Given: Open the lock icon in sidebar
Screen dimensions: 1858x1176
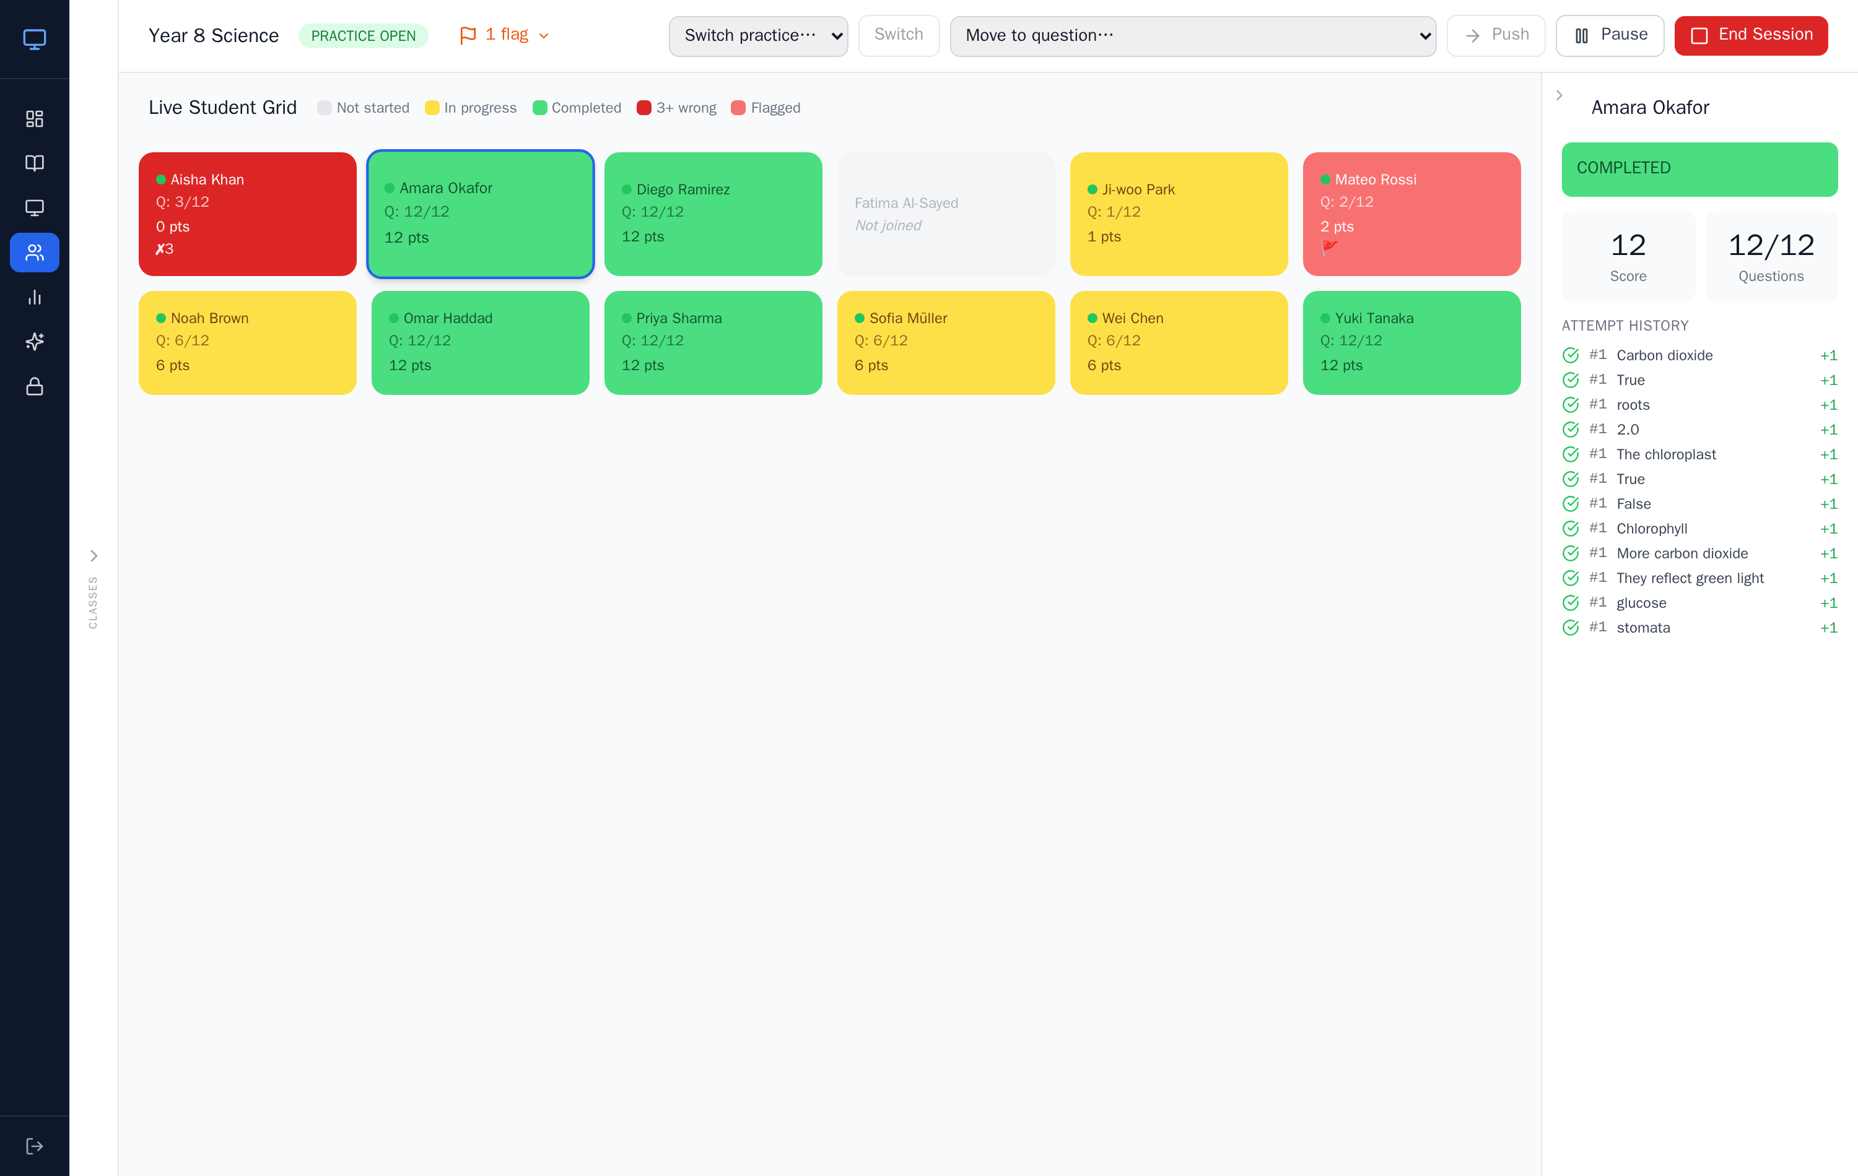Looking at the screenshot, I should [x=35, y=386].
